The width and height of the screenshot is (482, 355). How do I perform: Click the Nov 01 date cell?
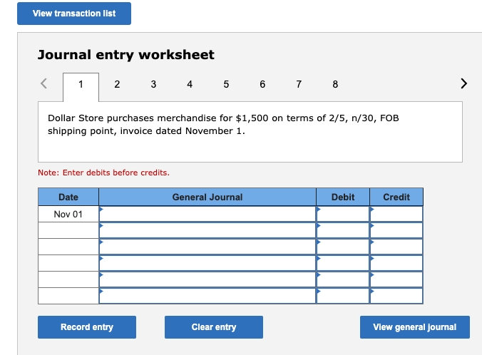tap(68, 214)
